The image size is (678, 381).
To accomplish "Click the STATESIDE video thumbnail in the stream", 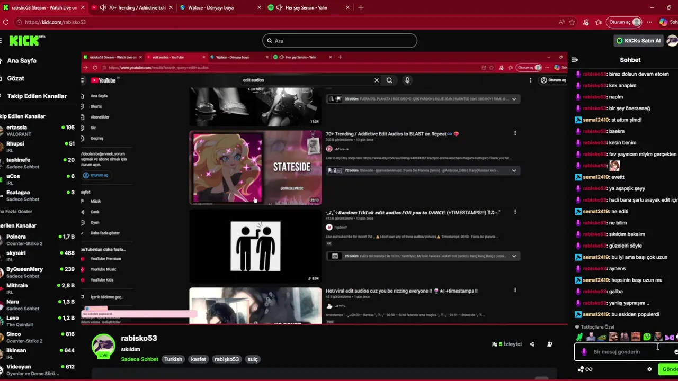I will (x=255, y=168).
